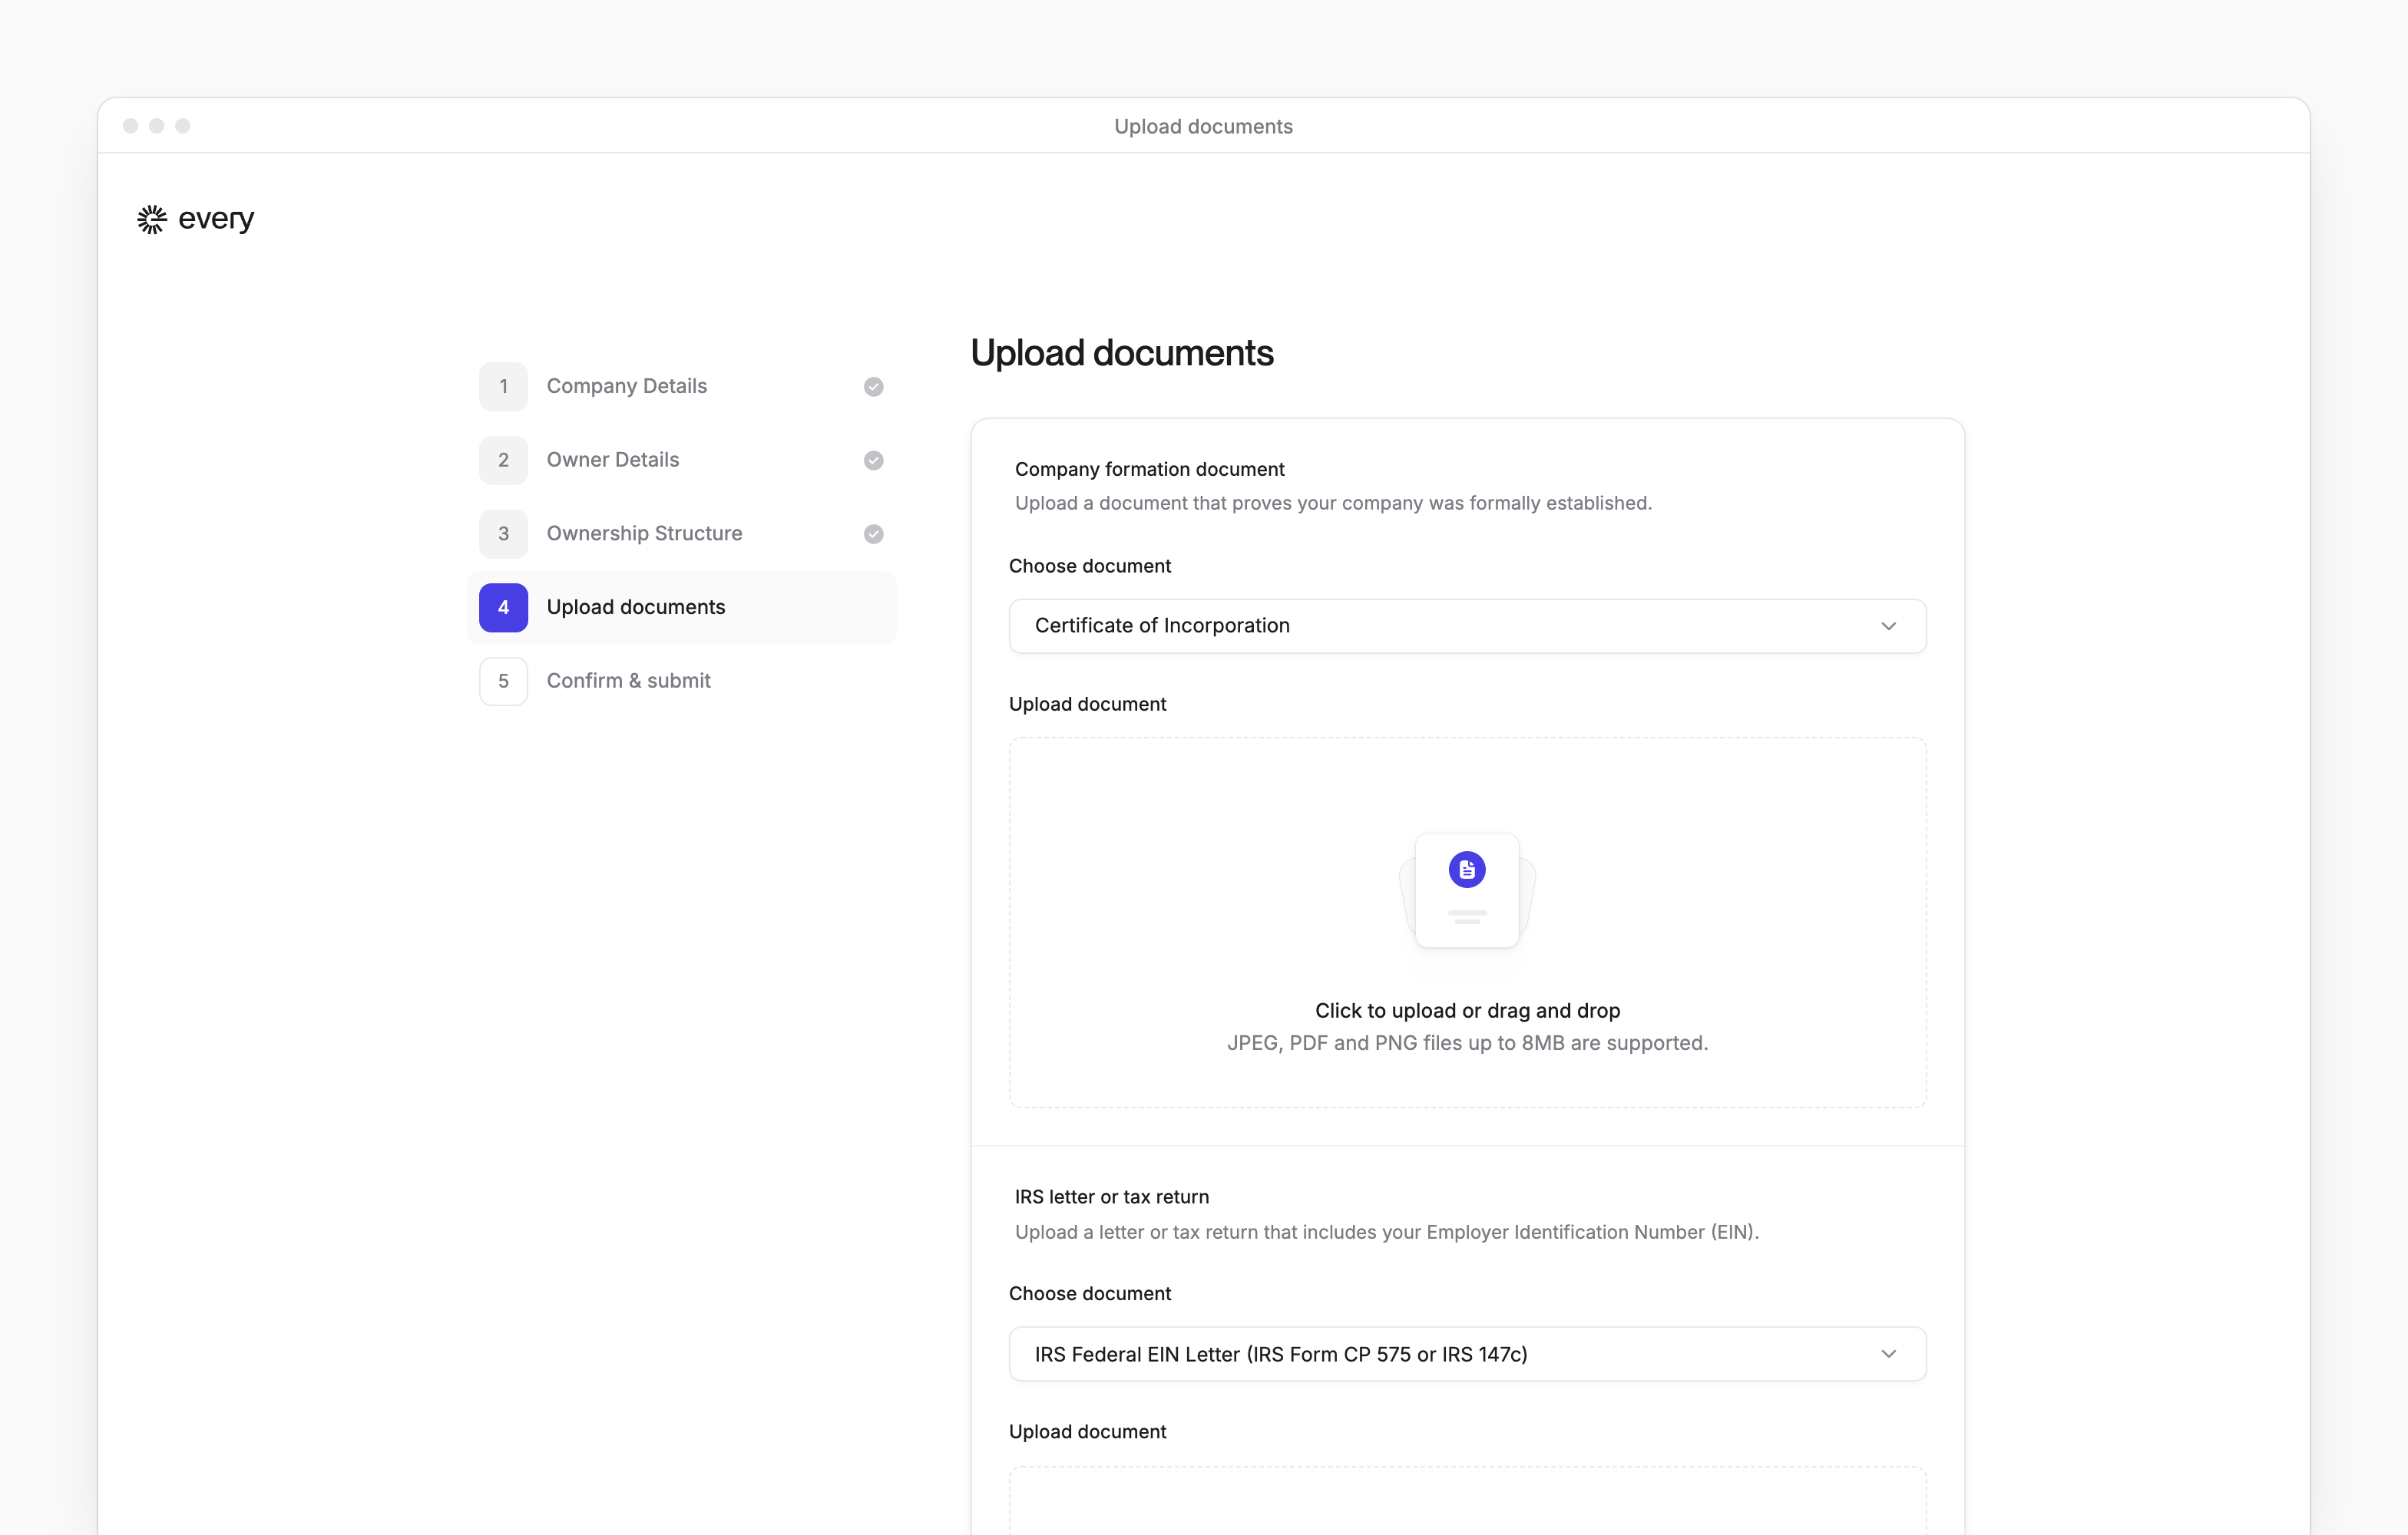The image size is (2408, 1535).
Task: Click the 'Upload documents' page heading
Action: tap(1122, 353)
